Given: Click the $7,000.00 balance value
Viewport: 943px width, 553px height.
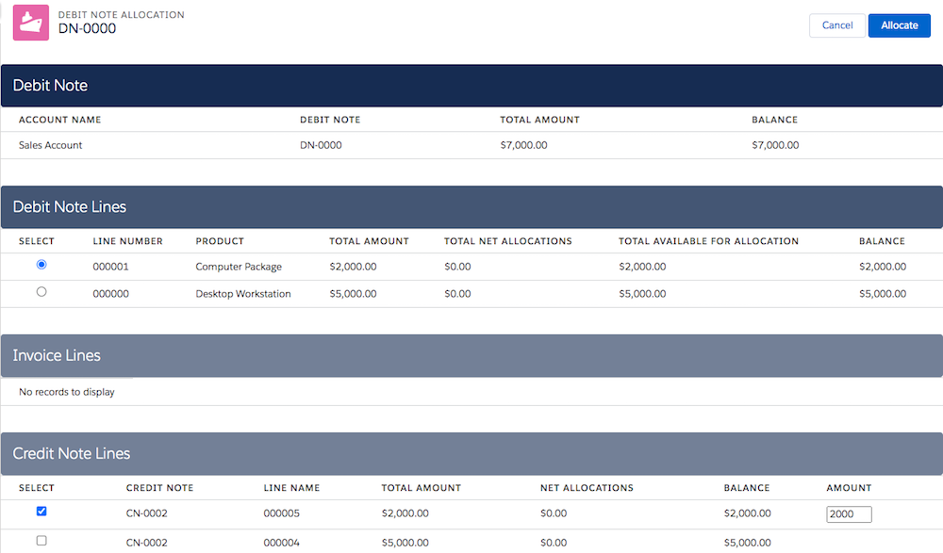Looking at the screenshot, I should pos(775,145).
